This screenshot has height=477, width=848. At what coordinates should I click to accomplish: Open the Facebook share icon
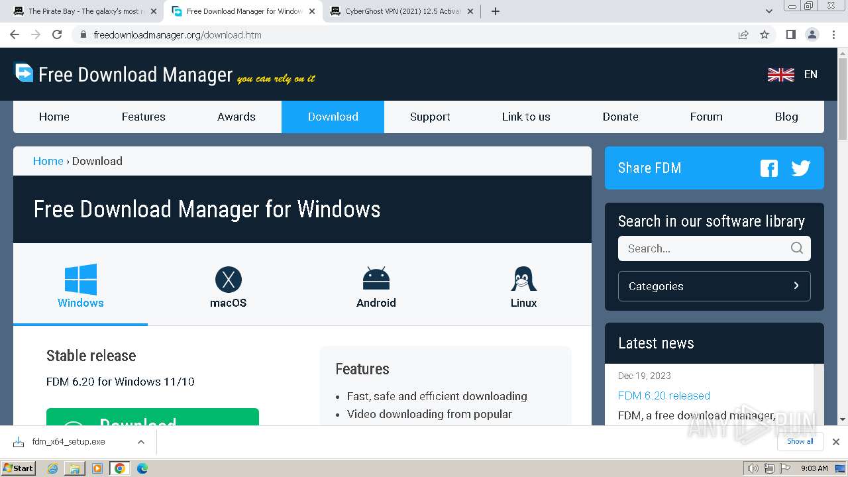(768, 168)
